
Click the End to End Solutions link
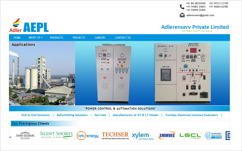[36, 115]
